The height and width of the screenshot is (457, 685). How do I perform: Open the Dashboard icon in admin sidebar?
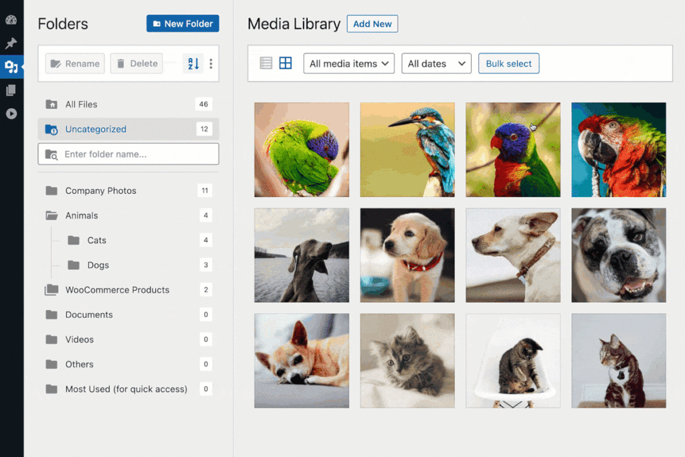11,20
